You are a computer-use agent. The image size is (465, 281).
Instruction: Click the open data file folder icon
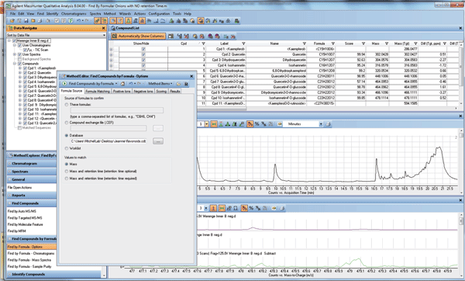click(12, 21)
